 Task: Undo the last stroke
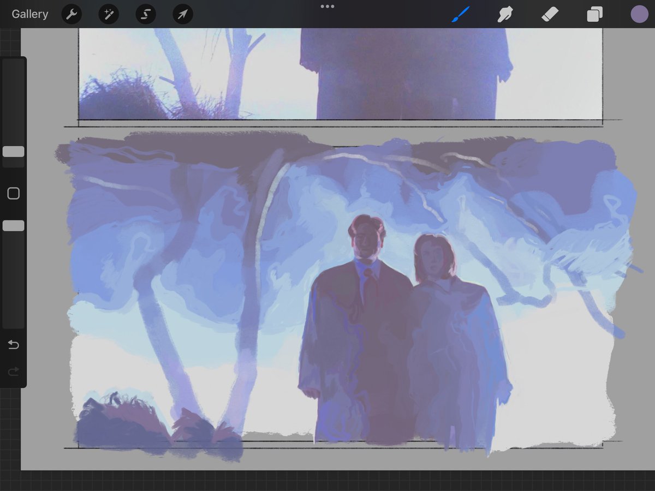click(14, 345)
